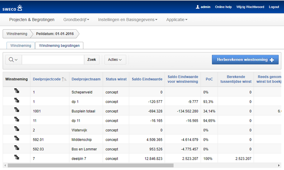Viewport: 284px width, 170px height.
Task: Open winstneming icon for deelpln 7
Action: (17, 158)
